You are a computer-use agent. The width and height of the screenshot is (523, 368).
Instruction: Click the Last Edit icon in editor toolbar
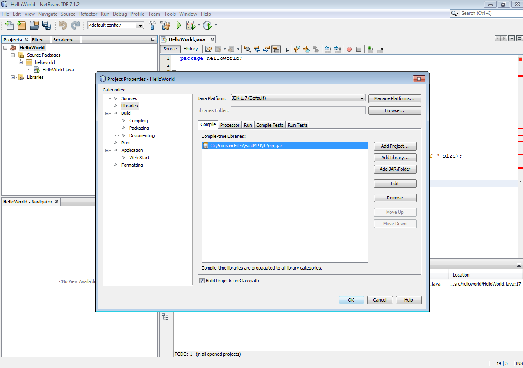[209, 49]
